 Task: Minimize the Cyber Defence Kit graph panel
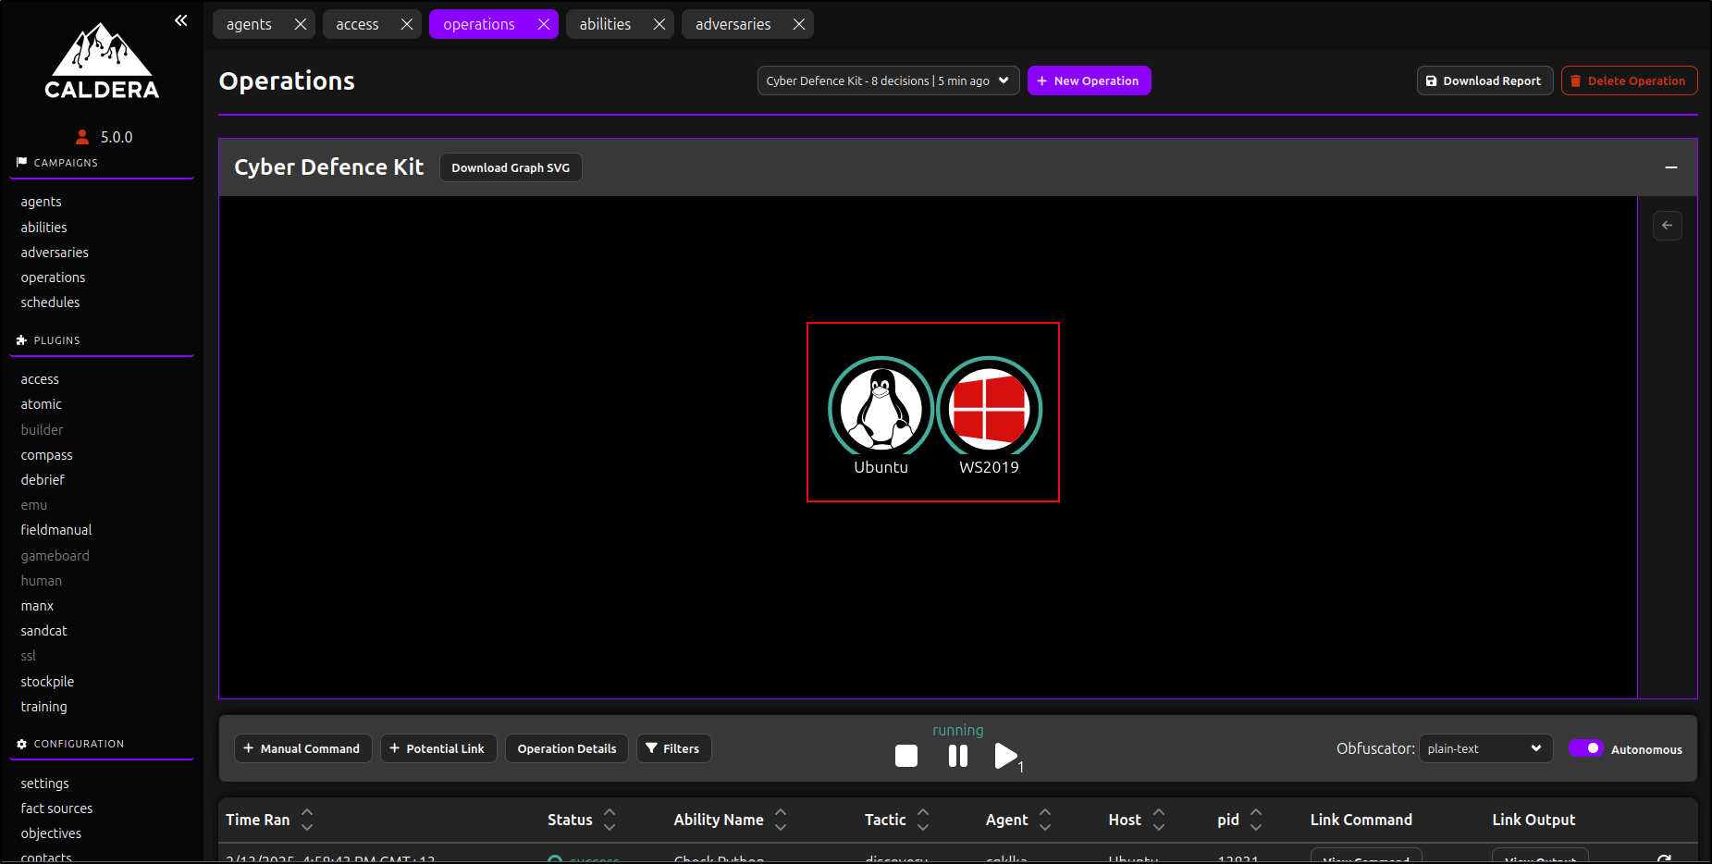coord(1670,167)
